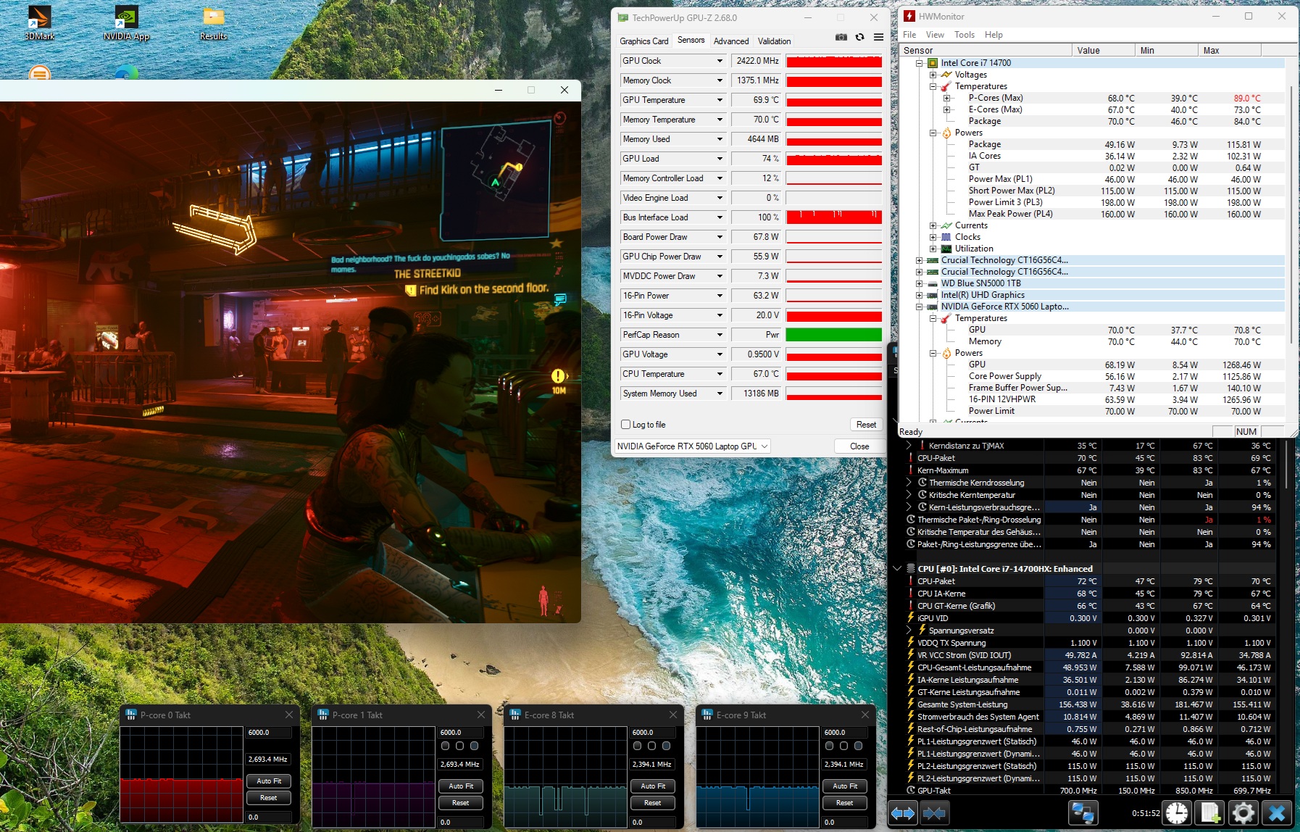Click the 6000.0 max field in P-core 0 Takt

pos(268,733)
